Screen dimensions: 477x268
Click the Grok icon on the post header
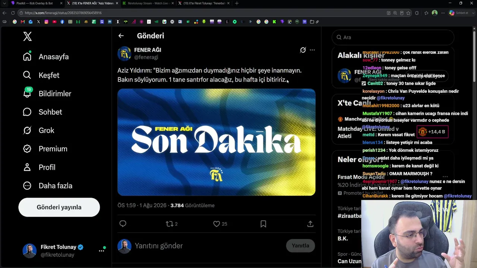point(303,50)
